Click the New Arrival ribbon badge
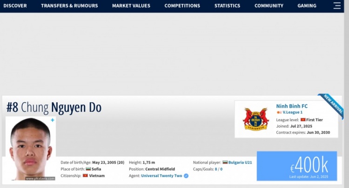The height and width of the screenshot is (188, 349). tap(332, 105)
